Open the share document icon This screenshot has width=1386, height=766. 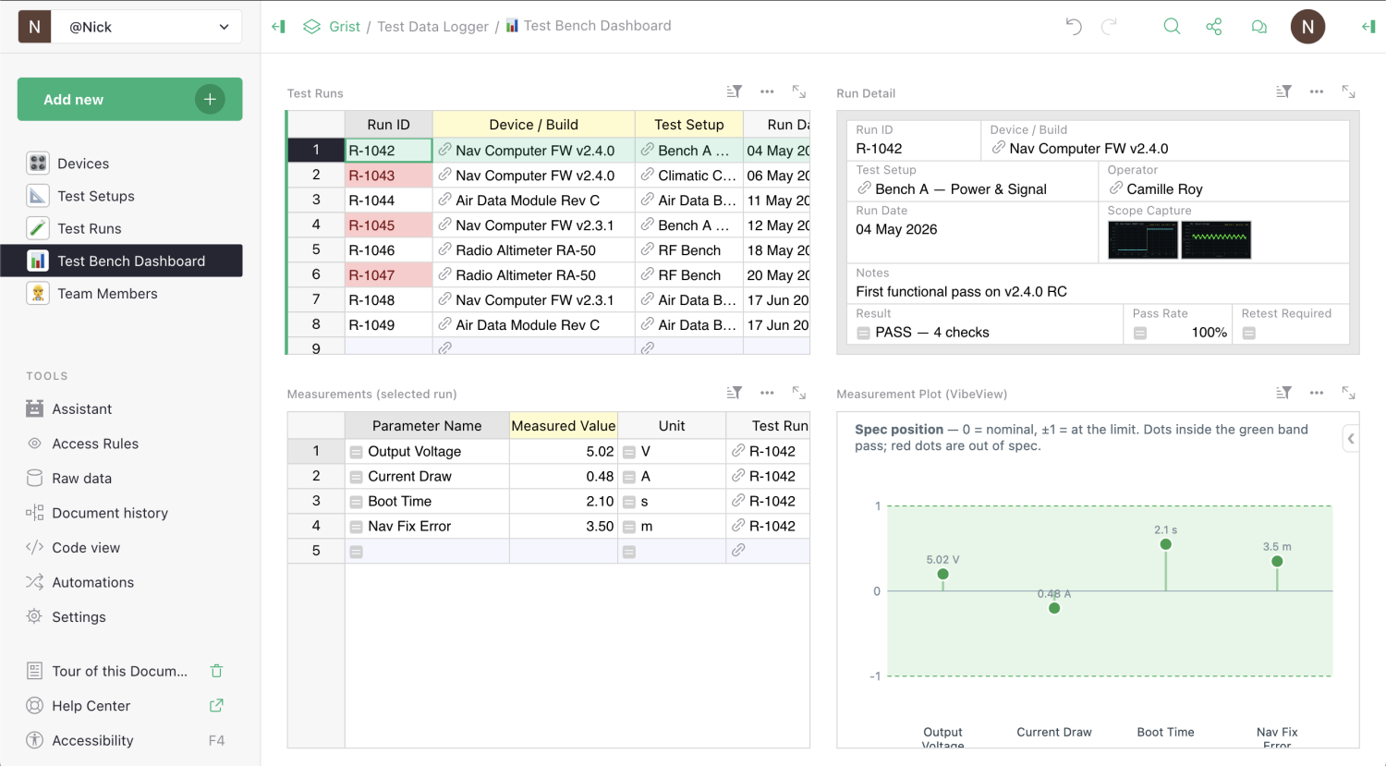coord(1214,27)
